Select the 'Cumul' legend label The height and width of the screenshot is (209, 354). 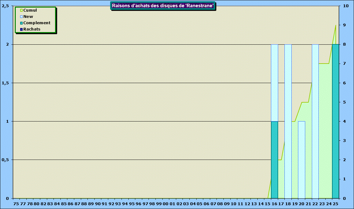coord(30,10)
